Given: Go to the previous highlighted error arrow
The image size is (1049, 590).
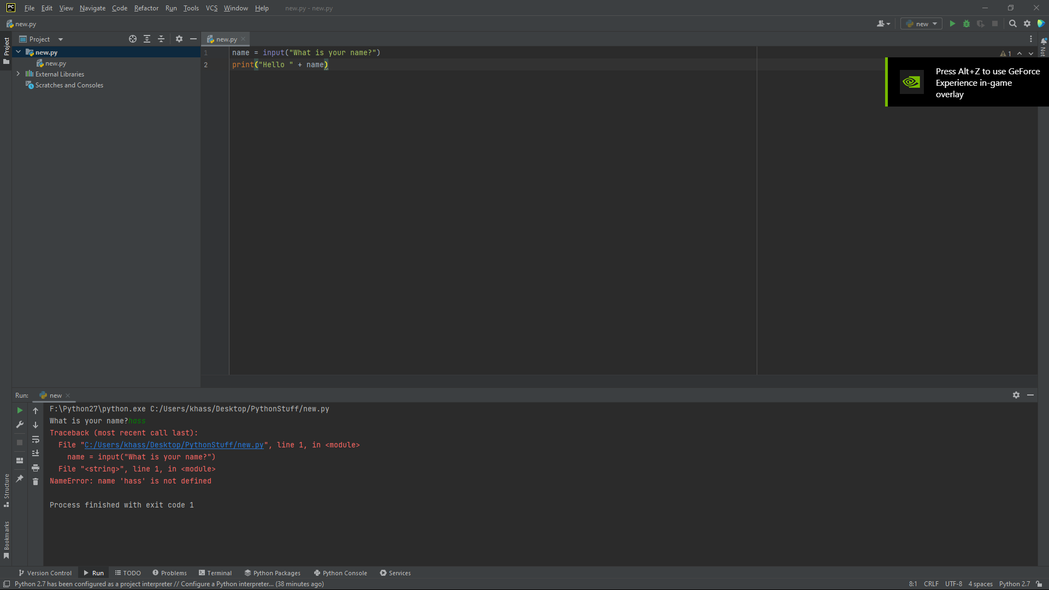Looking at the screenshot, I should tap(1019, 54).
